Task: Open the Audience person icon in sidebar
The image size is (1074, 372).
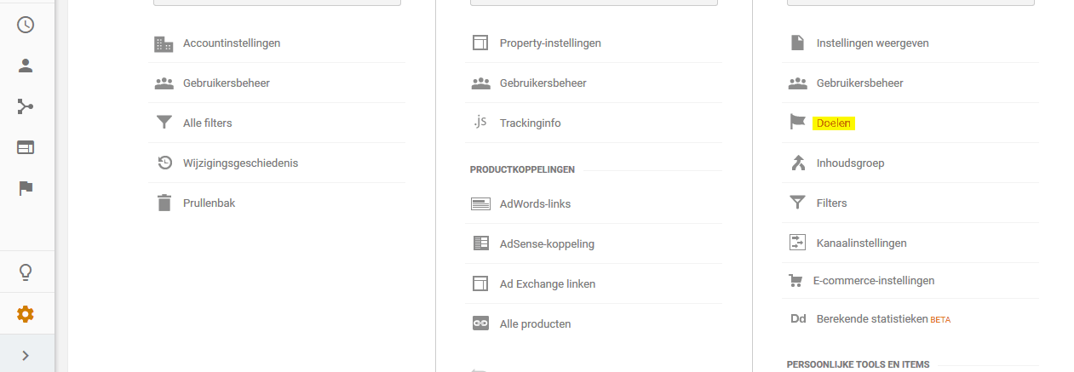Action: click(x=26, y=66)
